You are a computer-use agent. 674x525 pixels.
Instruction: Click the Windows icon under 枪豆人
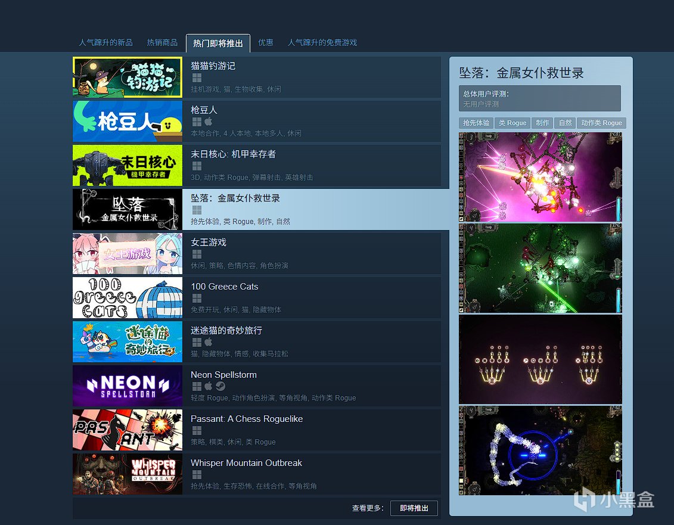pos(197,122)
